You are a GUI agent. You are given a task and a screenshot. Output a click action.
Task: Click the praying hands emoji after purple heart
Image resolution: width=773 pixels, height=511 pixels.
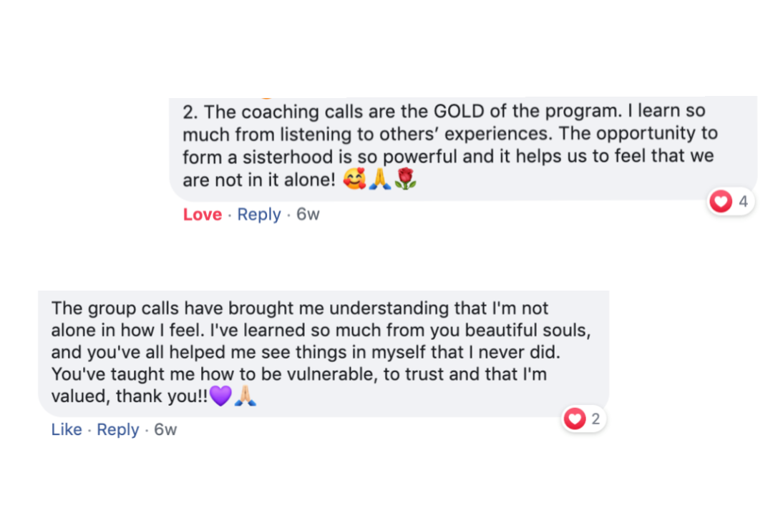(x=245, y=396)
